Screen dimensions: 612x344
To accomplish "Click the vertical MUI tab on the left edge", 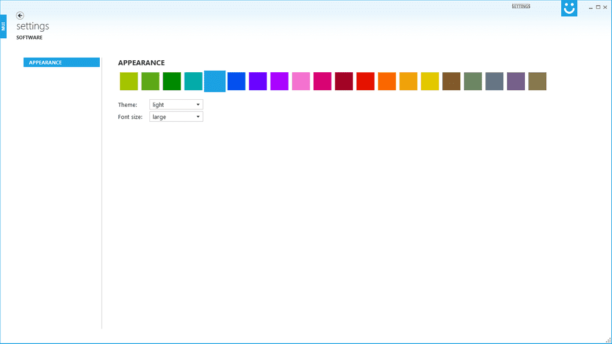I will tap(4, 26).
